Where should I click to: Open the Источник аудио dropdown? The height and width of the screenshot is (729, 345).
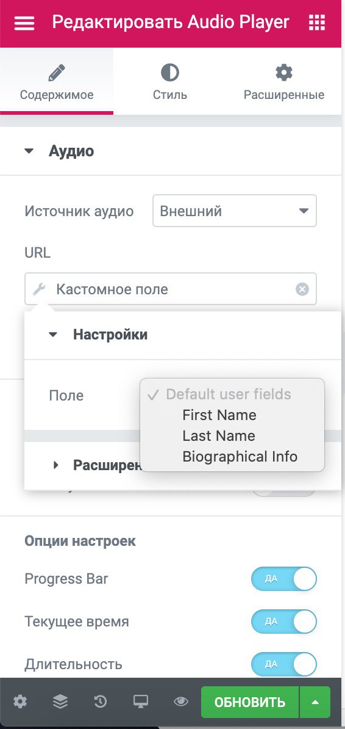235,211
